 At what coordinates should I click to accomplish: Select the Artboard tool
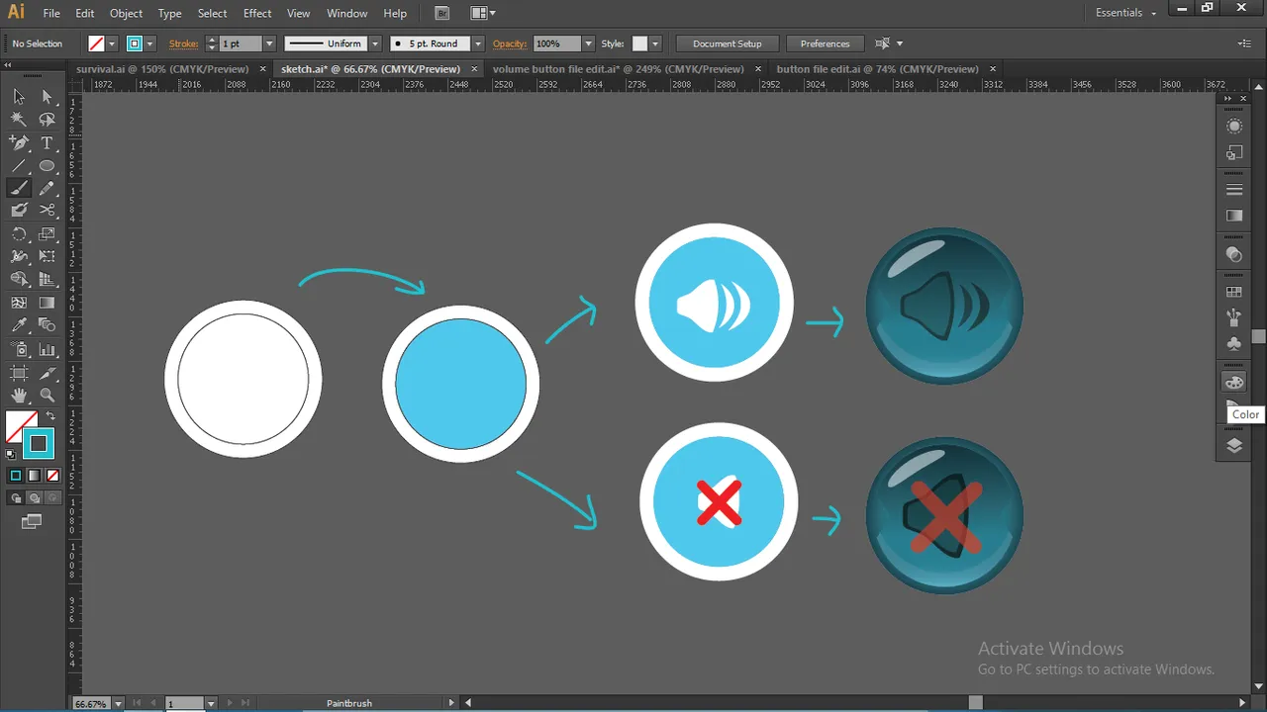click(19, 373)
